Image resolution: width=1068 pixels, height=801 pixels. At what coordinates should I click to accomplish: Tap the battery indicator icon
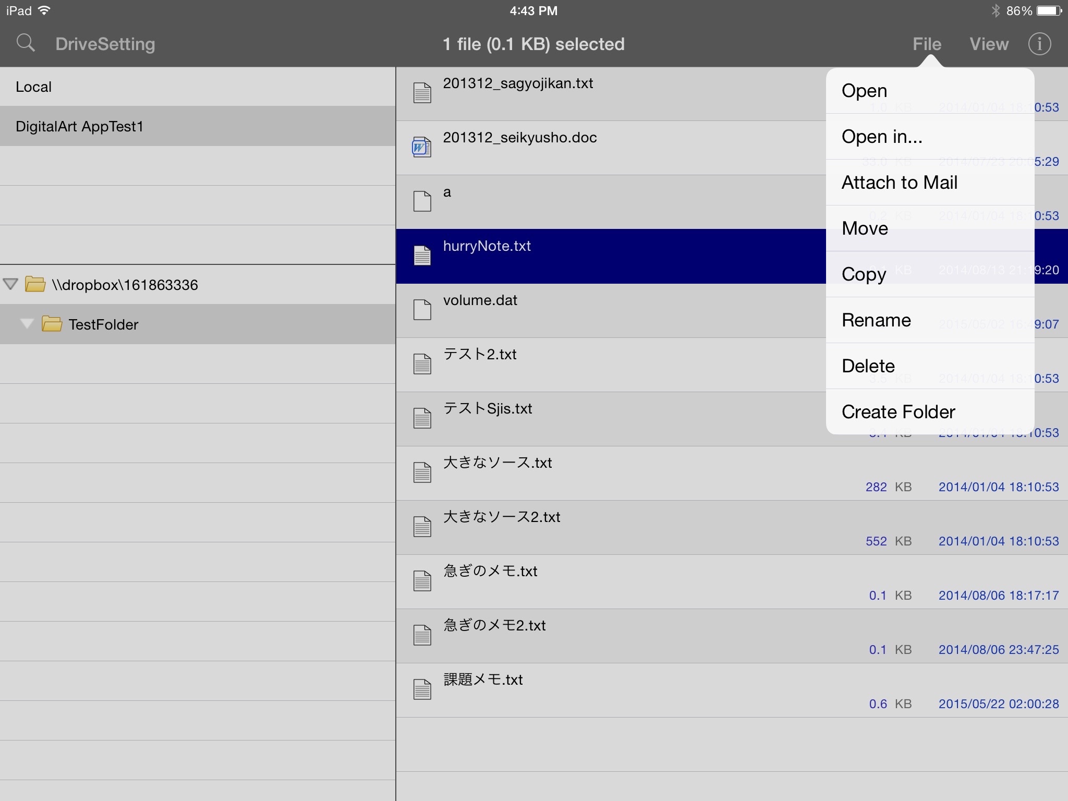(1049, 10)
